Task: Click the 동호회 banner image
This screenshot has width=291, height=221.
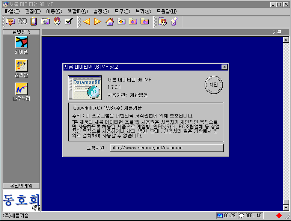Action: point(21,200)
